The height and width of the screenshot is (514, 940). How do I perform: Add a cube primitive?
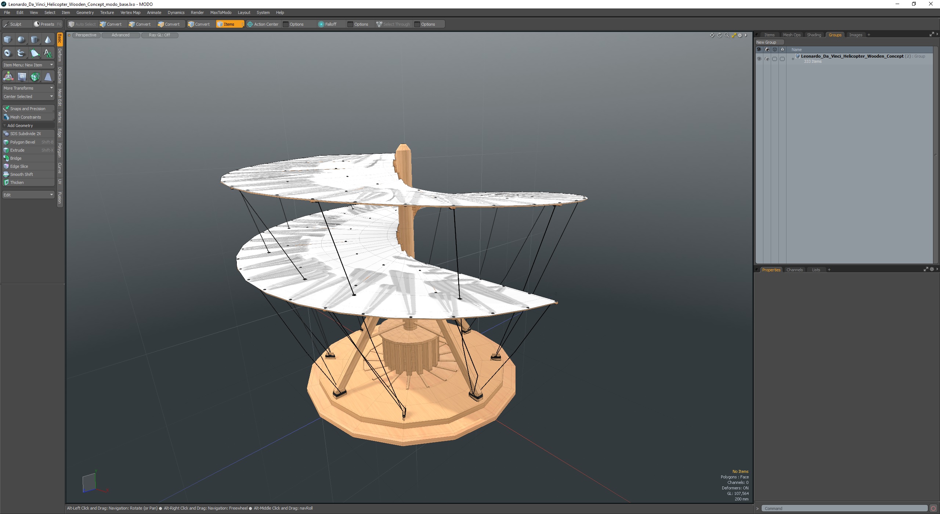tap(8, 39)
